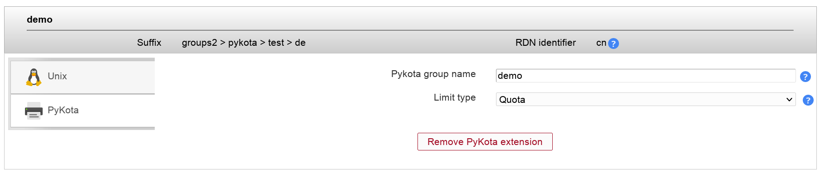
Task: Click the 'pykota' segment in suffix path
Action: (x=242, y=43)
